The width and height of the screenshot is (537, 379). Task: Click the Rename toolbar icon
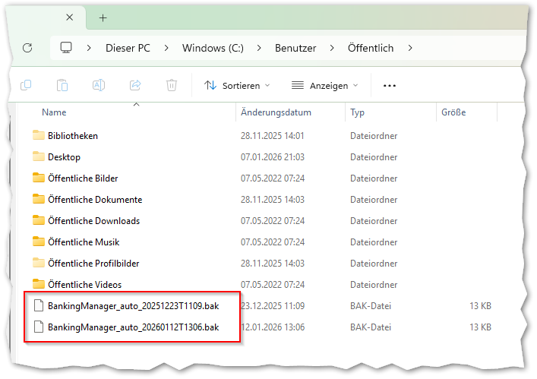(99, 86)
